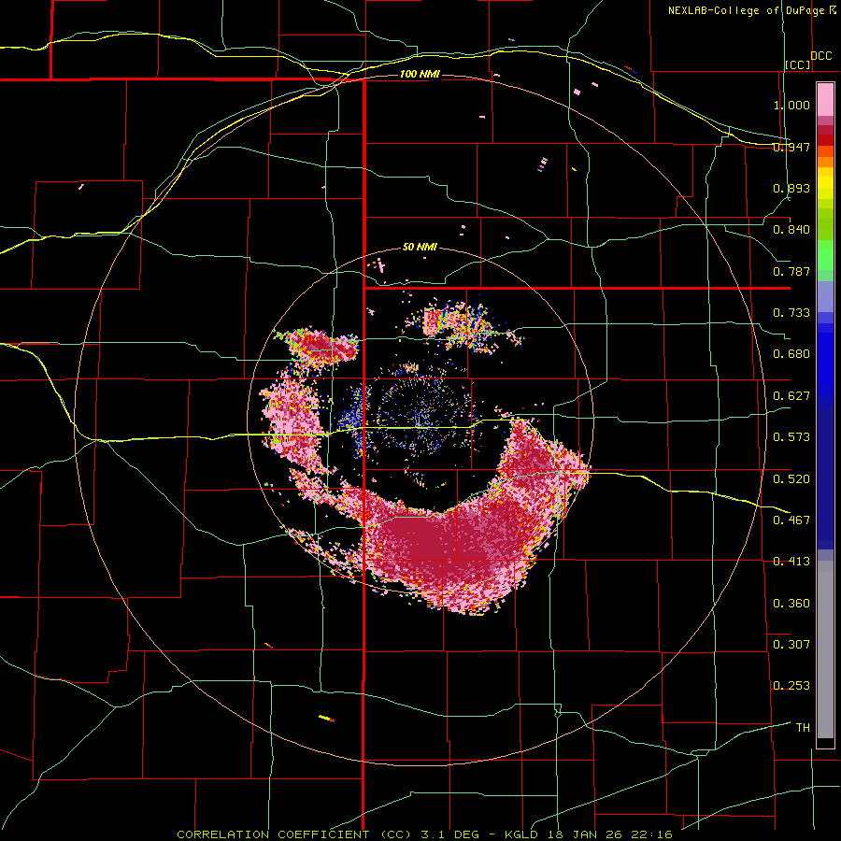The image size is (841, 841).
Task: Click the 0.787 value on the scale
Action: pyautogui.click(x=791, y=271)
